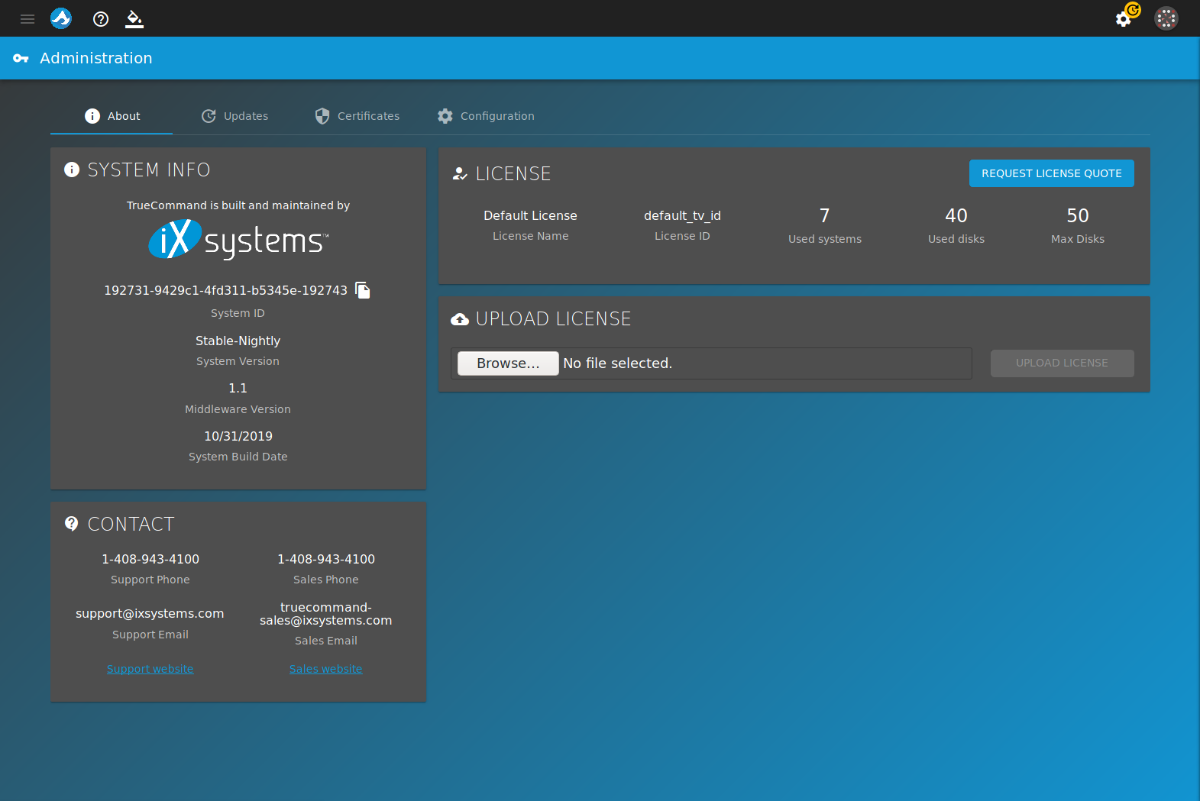
Task: Click 'TrueCommand is built and maintained by' text
Action: tap(238, 205)
